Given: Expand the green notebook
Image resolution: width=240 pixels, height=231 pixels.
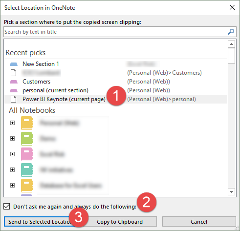Looking at the screenshot, I should point(12,138).
